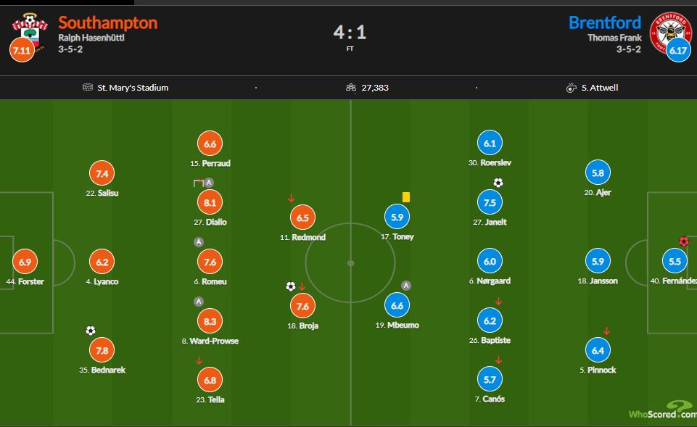Click the substitution arrow above Redmond
This screenshot has height=427, width=697.
(x=291, y=198)
